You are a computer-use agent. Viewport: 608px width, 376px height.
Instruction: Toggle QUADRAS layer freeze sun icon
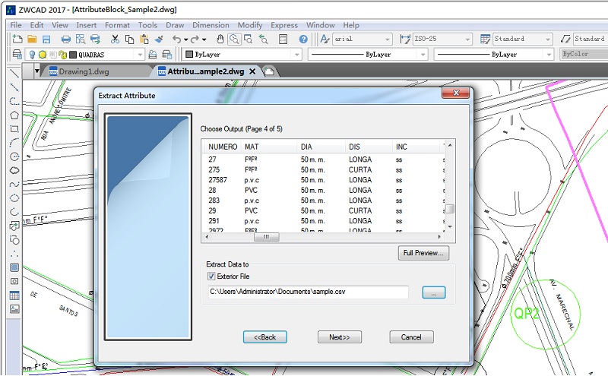pos(43,55)
